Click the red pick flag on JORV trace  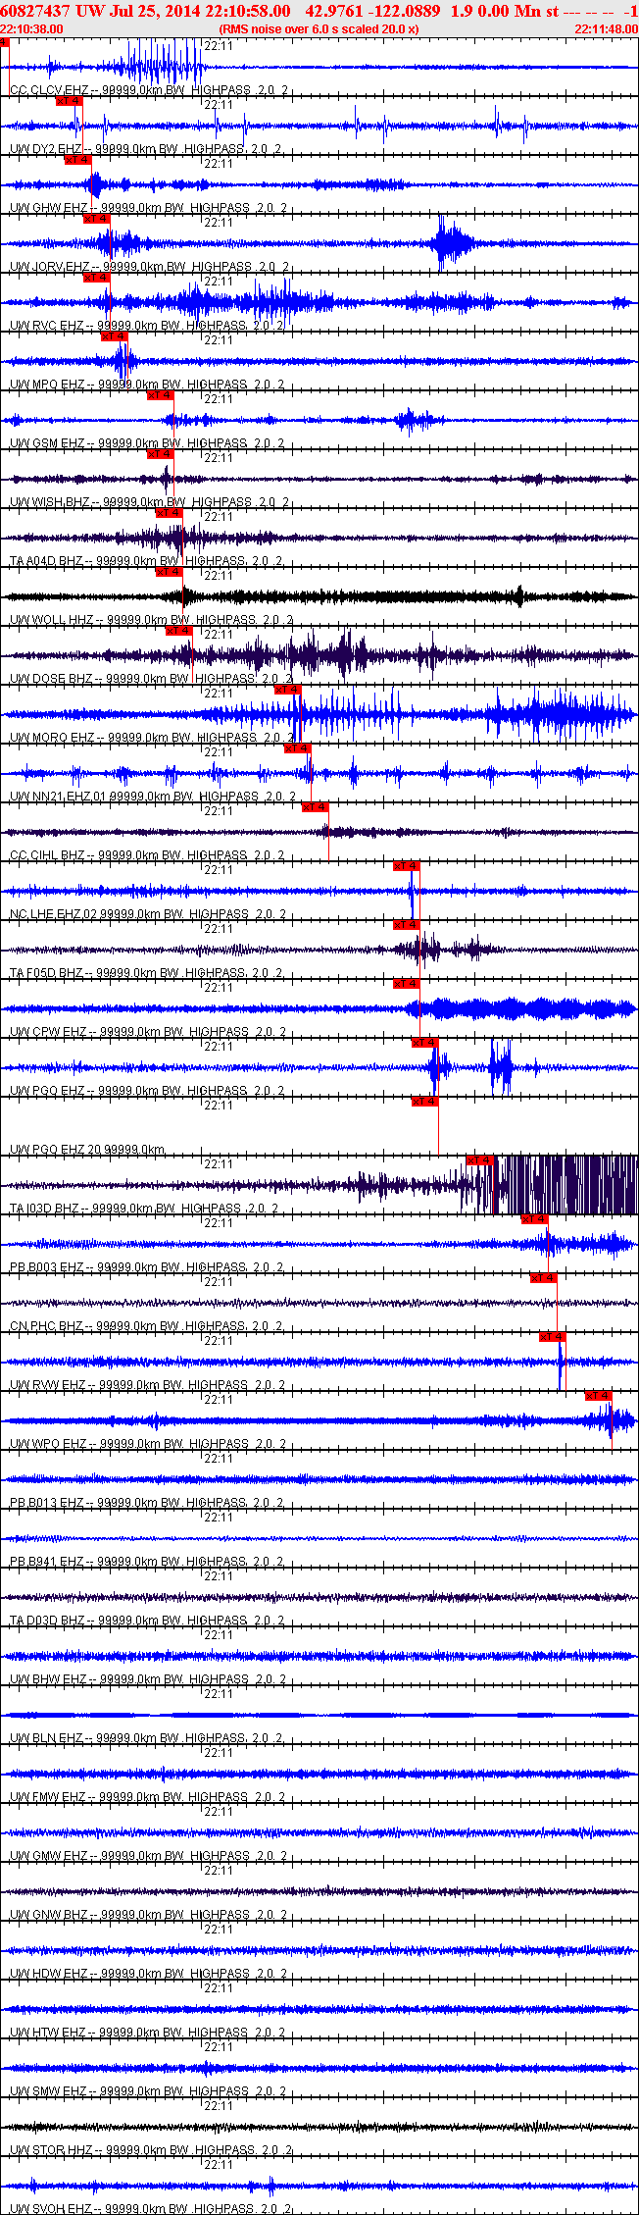tap(96, 219)
